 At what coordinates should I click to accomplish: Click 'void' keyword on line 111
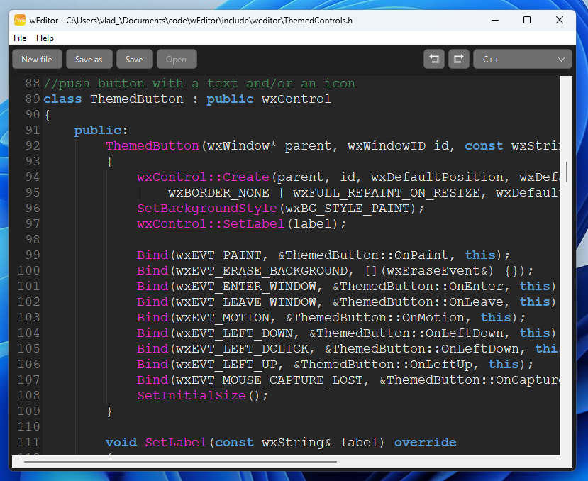tap(121, 443)
